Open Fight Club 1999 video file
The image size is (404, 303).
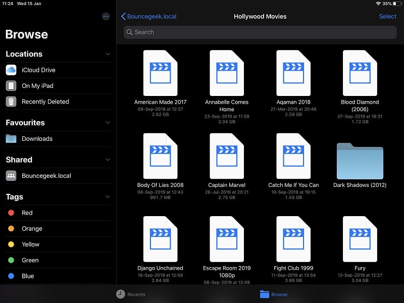click(293, 239)
